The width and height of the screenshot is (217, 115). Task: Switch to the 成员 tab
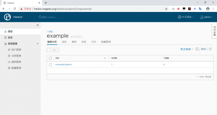pyautogui.click(x=64, y=42)
